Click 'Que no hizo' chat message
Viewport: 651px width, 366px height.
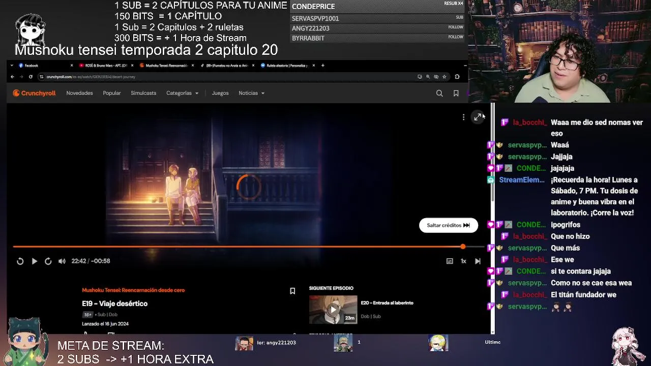[x=570, y=236]
